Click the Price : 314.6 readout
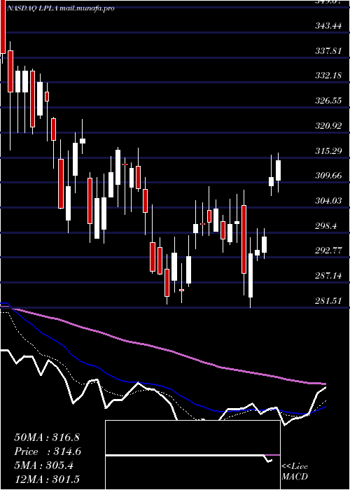Viewport: 350px width, 490px height. pyautogui.click(x=48, y=451)
